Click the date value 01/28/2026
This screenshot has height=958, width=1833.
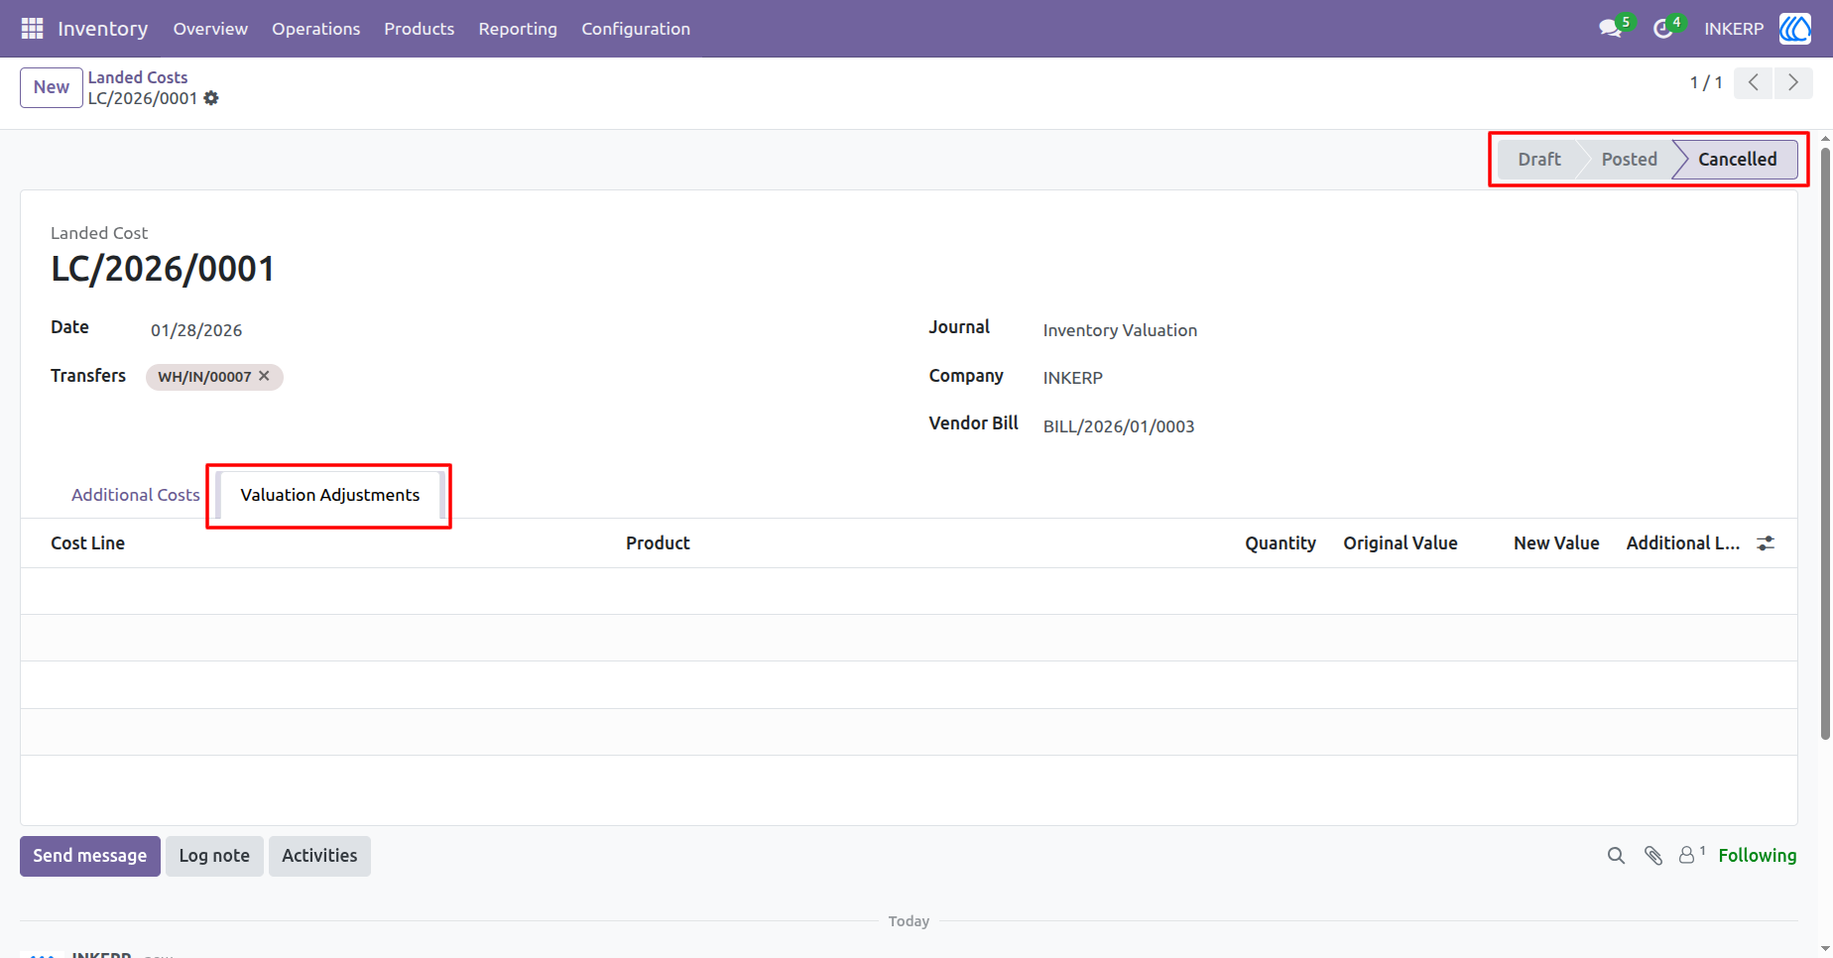point(196,330)
